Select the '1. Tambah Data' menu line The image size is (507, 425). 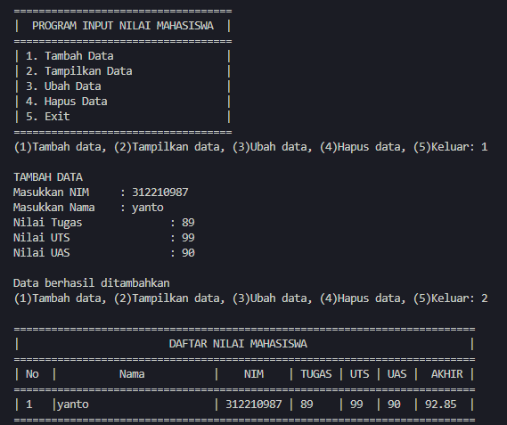coord(70,56)
